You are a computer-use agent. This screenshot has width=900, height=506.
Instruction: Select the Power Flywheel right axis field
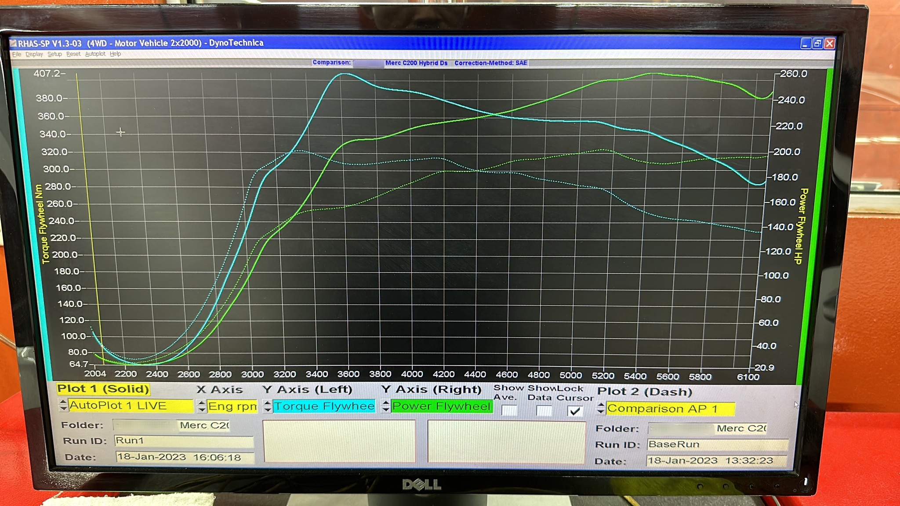[442, 406]
